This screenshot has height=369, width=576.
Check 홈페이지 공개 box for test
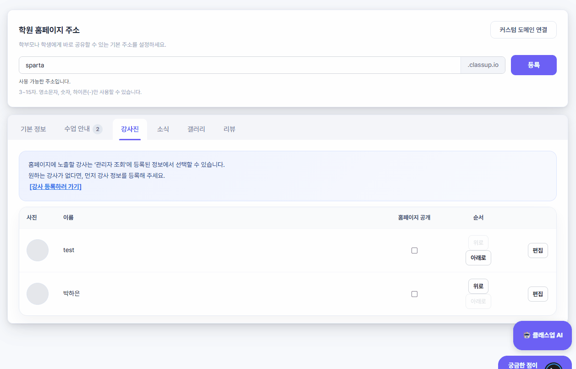(414, 250)
